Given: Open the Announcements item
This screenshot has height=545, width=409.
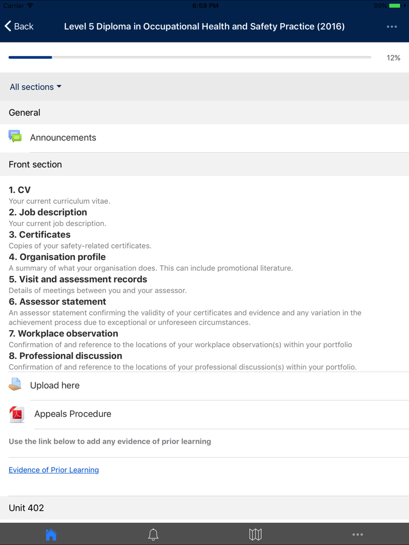Looking at the screenshot, I should [204, 138].
